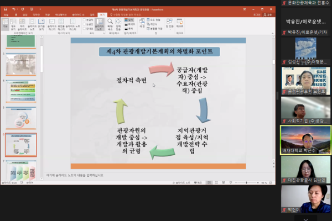This screenshot has width=332, height=221.
Task: Open Notes Page view (슬라이드 노트)
Action: click(32, 24)
